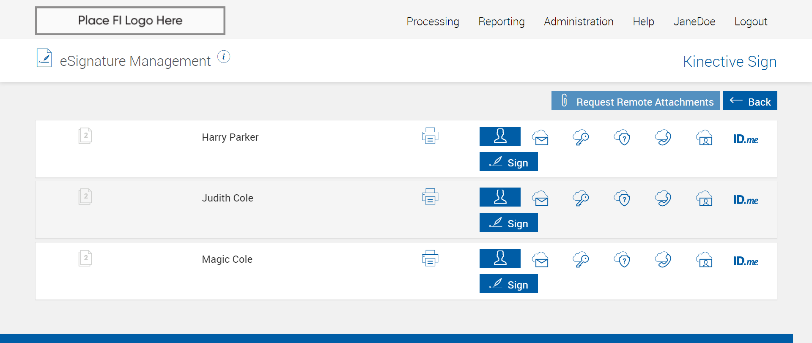Image resolution: width=812 pixels, height=343 pixels.
Task: Select email authentication icon for Harry Parker
Action: pos(540,138)
